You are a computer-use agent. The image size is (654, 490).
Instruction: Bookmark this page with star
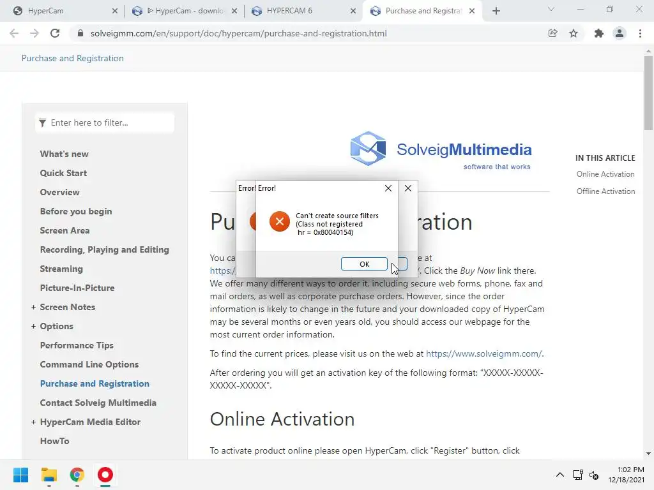tap(574, 33)
